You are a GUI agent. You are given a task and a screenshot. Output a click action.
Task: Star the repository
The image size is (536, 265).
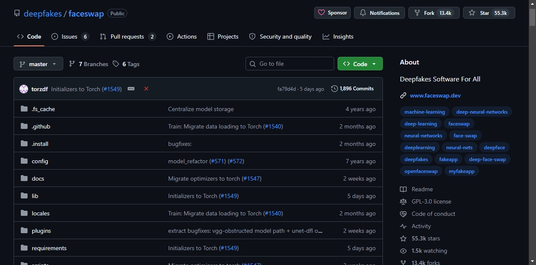point(489,13)
